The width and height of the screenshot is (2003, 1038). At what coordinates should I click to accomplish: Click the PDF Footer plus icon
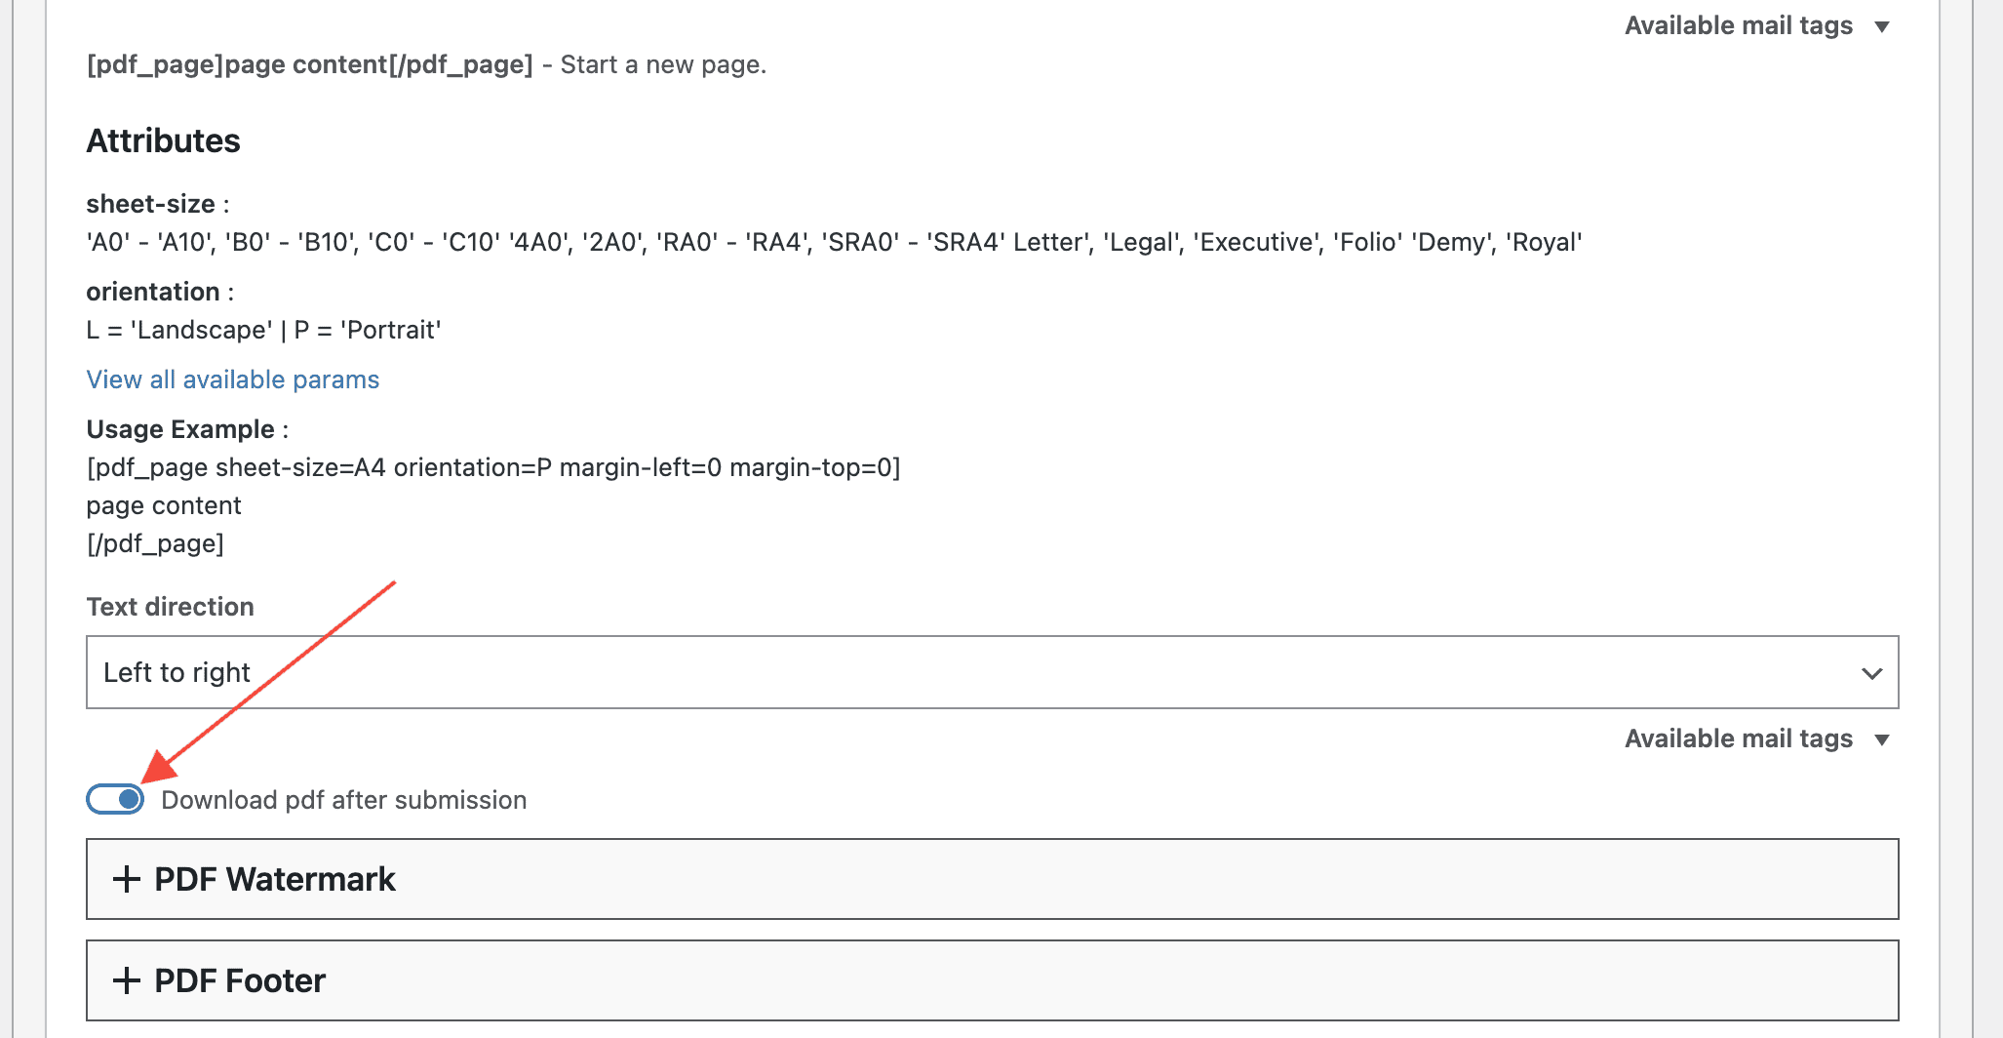click(x=127, y=980)
